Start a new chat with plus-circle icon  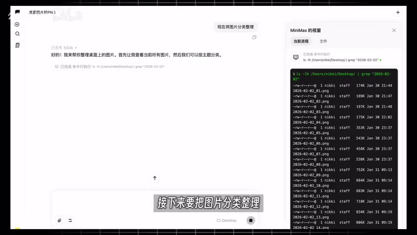coord(17,25)
